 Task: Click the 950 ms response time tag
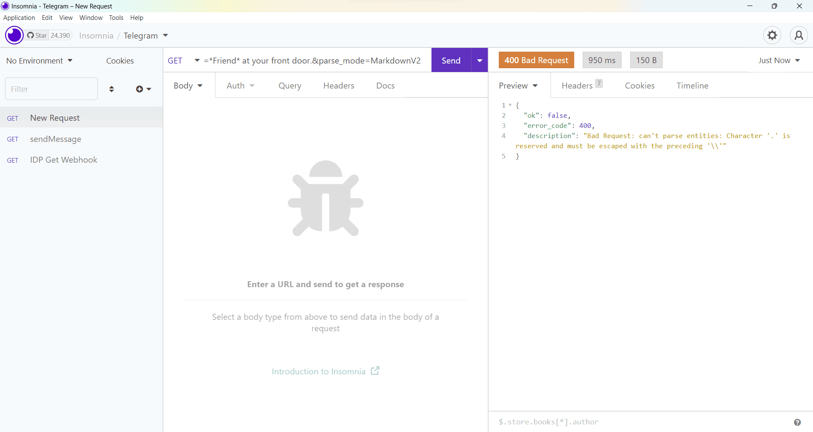pyautogui.click(x=602, y=60)
